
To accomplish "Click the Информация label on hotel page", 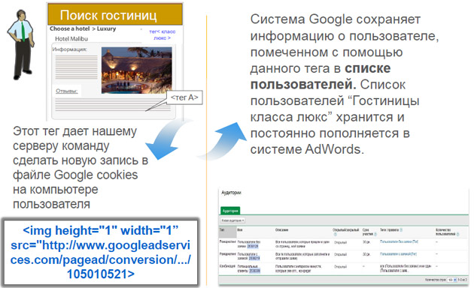I will (x=69, y=49).
